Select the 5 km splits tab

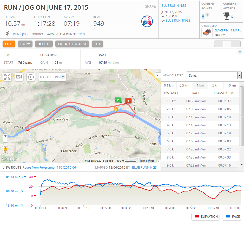coord(215,85)
